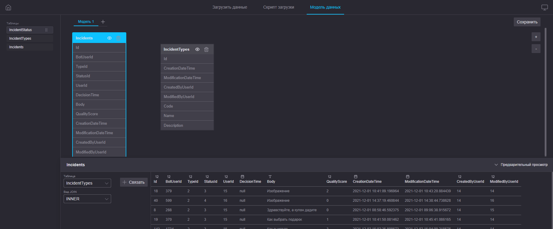This screenshot has height=229, width=553.
Task: Toggle visibility eye of the Incidents table
Action: [109, 38]
